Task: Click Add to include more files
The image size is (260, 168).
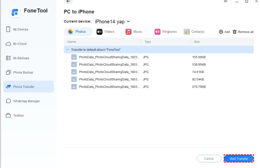Action: (224, 32)
